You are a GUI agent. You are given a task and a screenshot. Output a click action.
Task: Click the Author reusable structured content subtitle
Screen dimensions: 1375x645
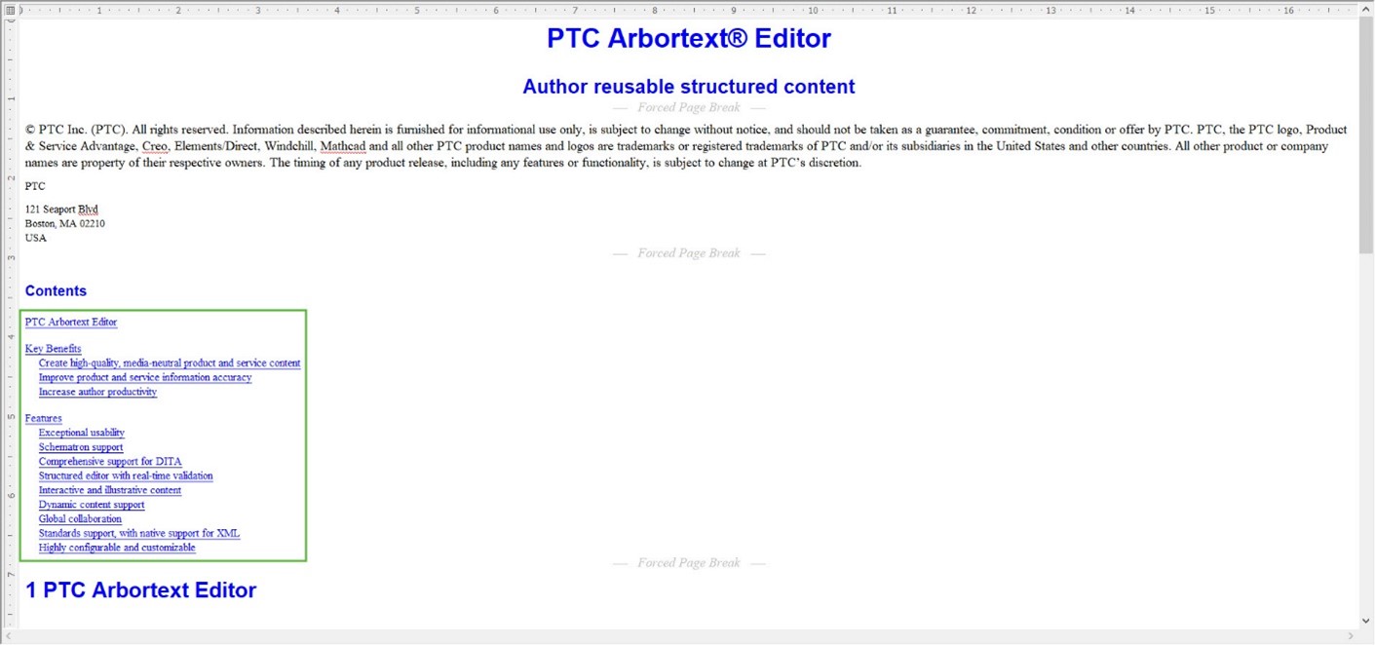689,87
